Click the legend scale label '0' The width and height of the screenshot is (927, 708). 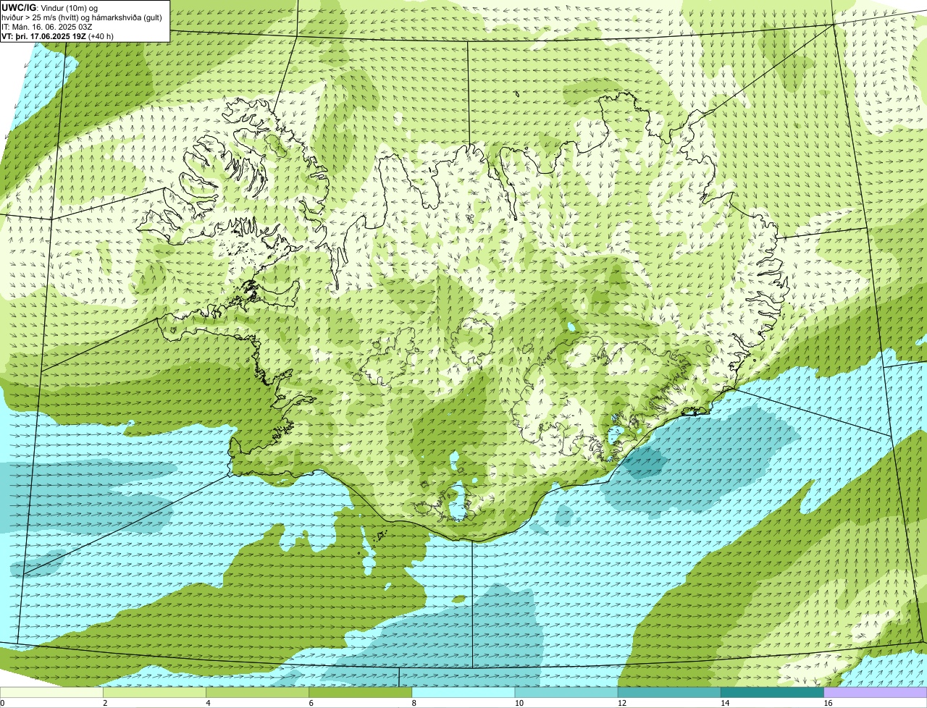point(2,703)
